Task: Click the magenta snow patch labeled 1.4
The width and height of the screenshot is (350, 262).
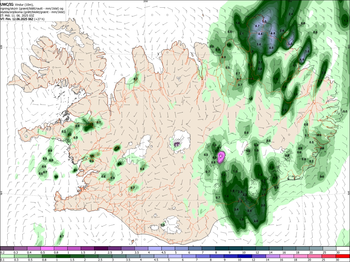Action: point(221,157)
